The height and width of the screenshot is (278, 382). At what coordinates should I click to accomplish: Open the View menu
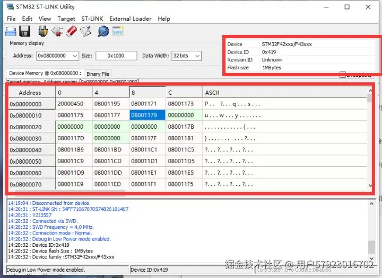(x=45, y=19)
